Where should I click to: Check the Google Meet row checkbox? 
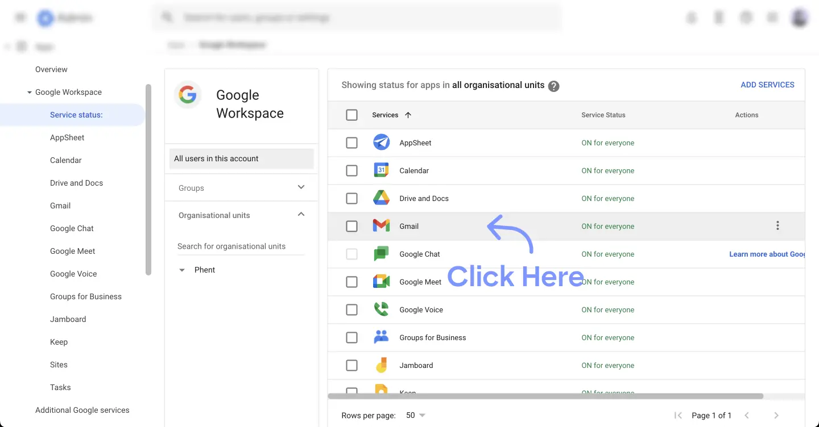(352, 282)
